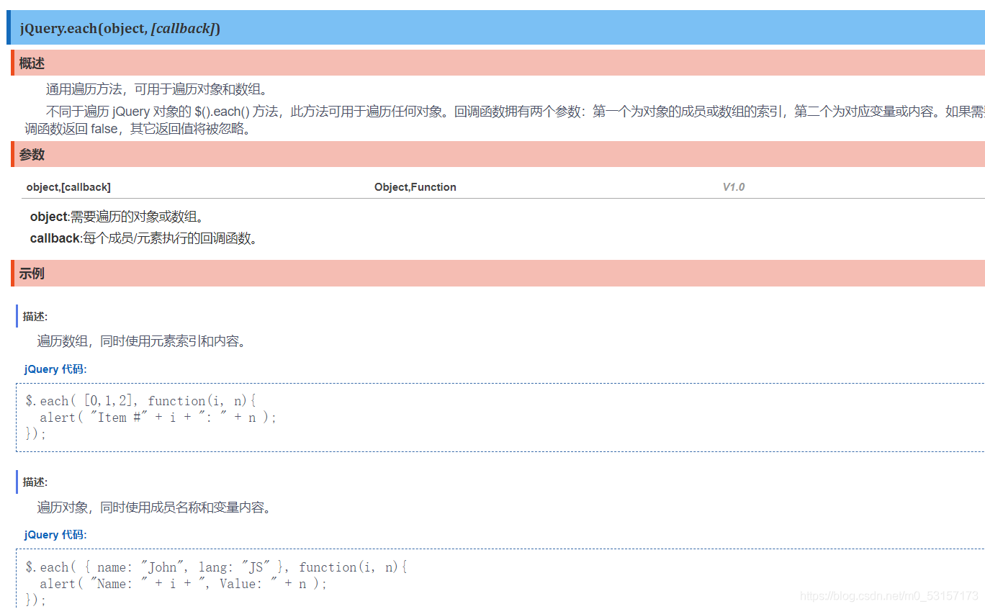Click the second 描述: label above 遍历对象
This screenshot has width=985, height=609.
35,482
